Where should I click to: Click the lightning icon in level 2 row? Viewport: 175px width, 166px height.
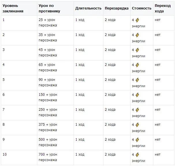pyautogui.click(x=137, y=35)
